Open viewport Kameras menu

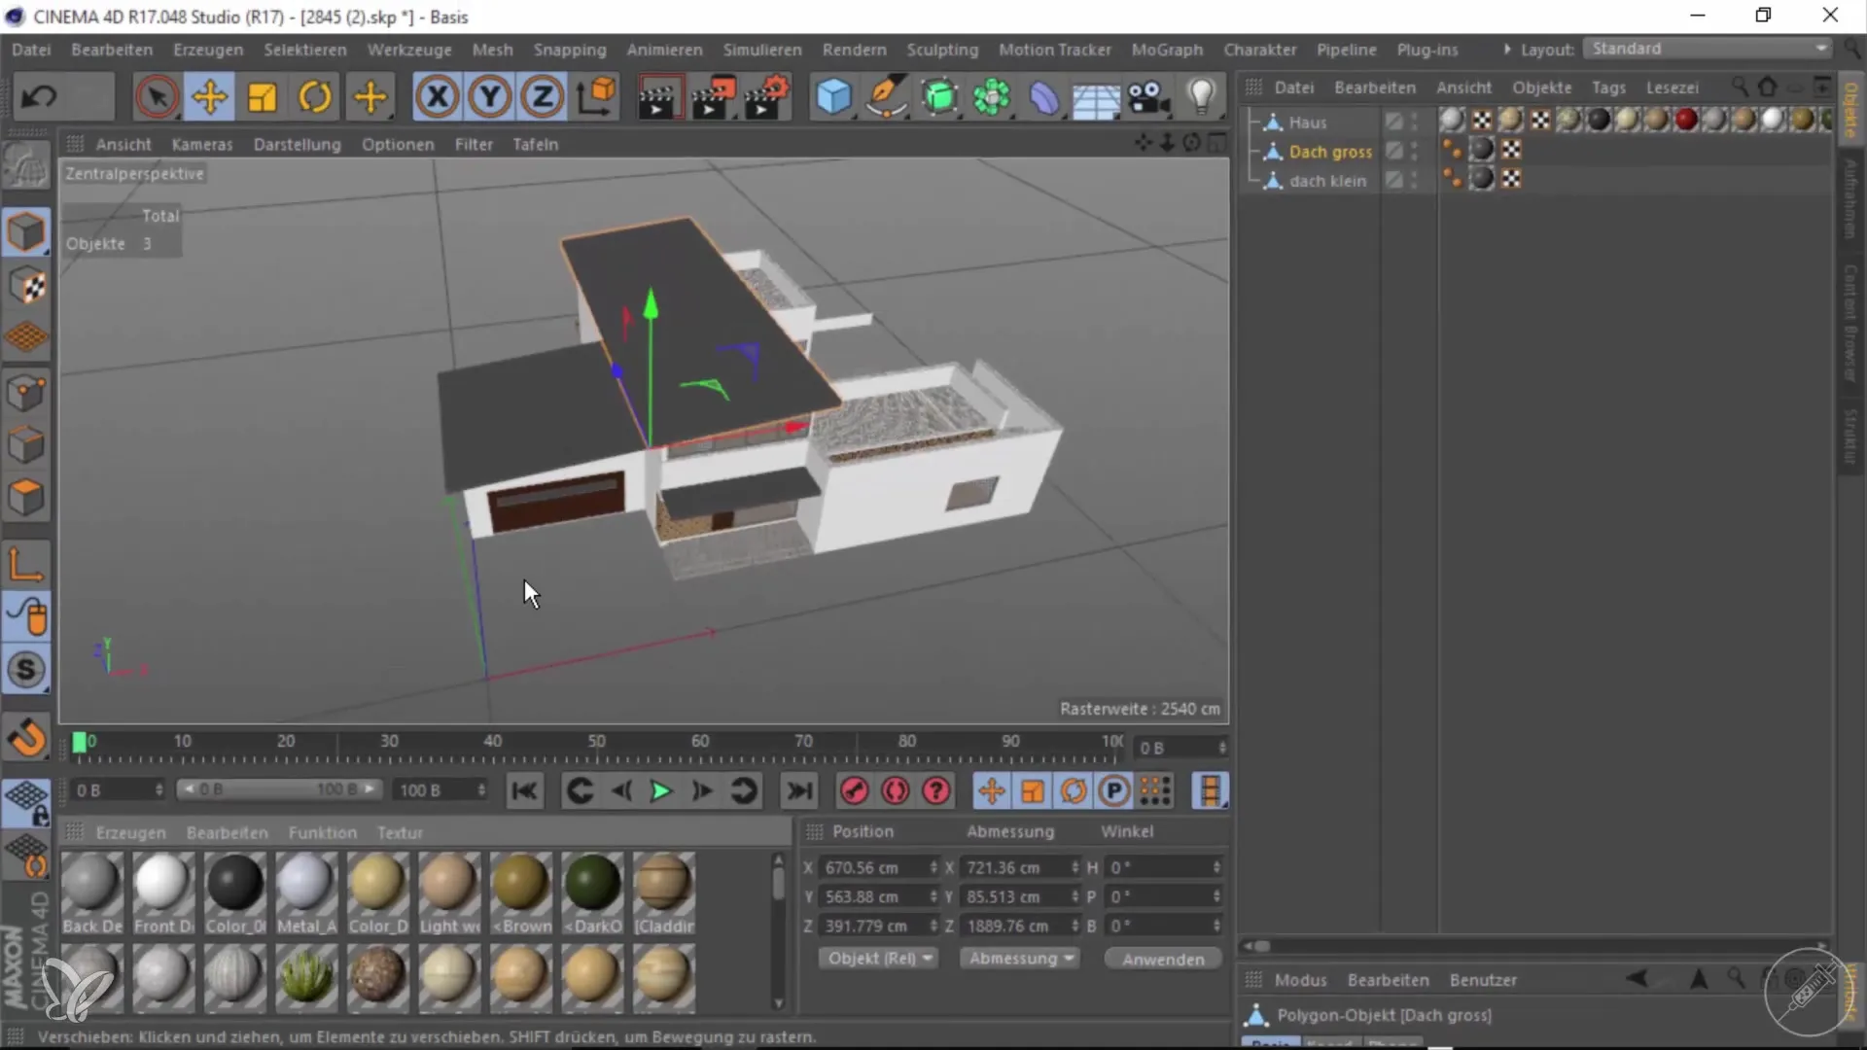click(x=202, y=144)
